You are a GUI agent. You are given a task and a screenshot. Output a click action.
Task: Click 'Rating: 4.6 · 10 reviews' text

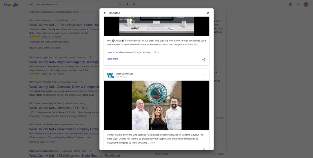[52, 74]
